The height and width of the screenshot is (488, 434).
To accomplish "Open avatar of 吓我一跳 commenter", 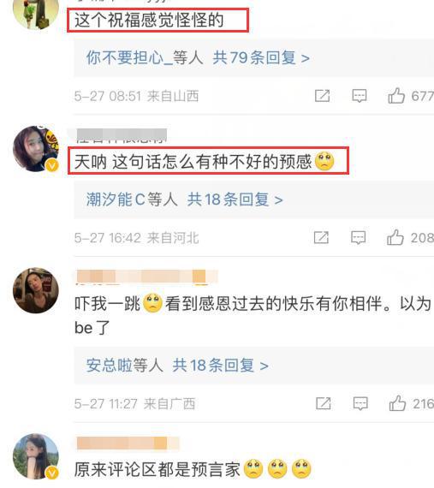I will 36,290.
